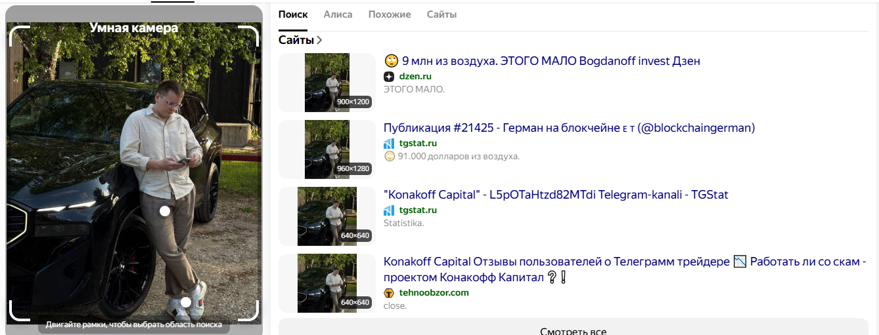Viewport: 879px width, 335px height.
Task: Open the Публикация #21425 result link
Action: 569,128
